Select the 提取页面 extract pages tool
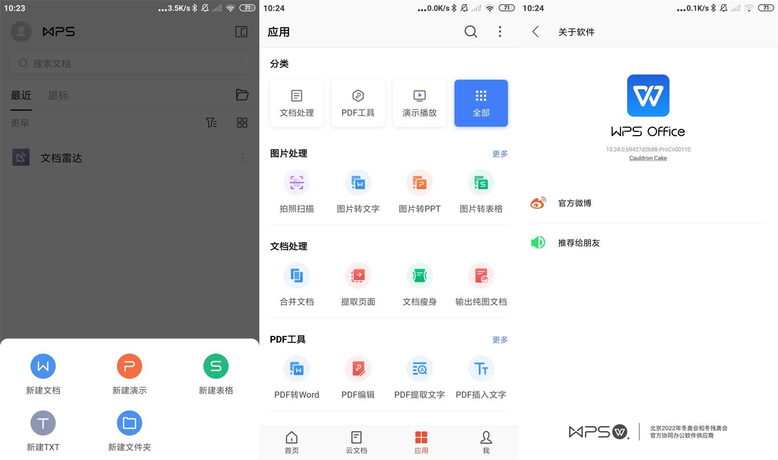This screenshot has height=460, width=778. click(358, 284)
